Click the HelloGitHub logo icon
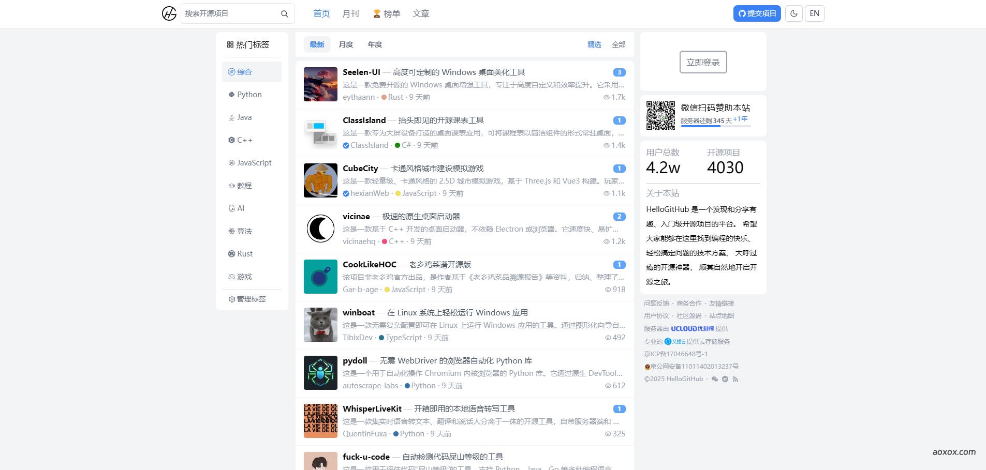Image resolution: width=986 pixels, height=470 pixels. 169,13
